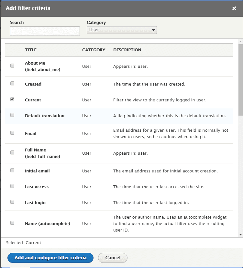Click inside the Search field
Screen dimensions: 243x268
pos(44,31)
